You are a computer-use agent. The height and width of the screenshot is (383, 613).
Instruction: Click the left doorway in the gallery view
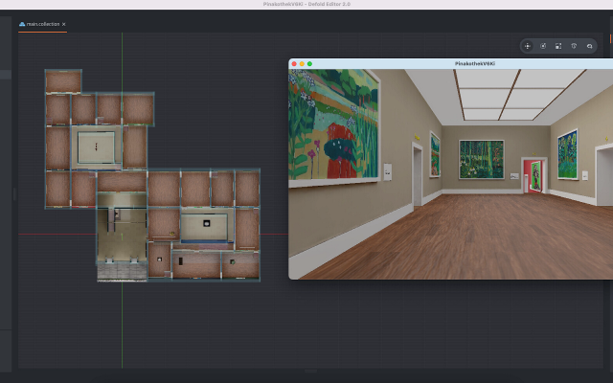pyautogui.click(x=418, y=174)
